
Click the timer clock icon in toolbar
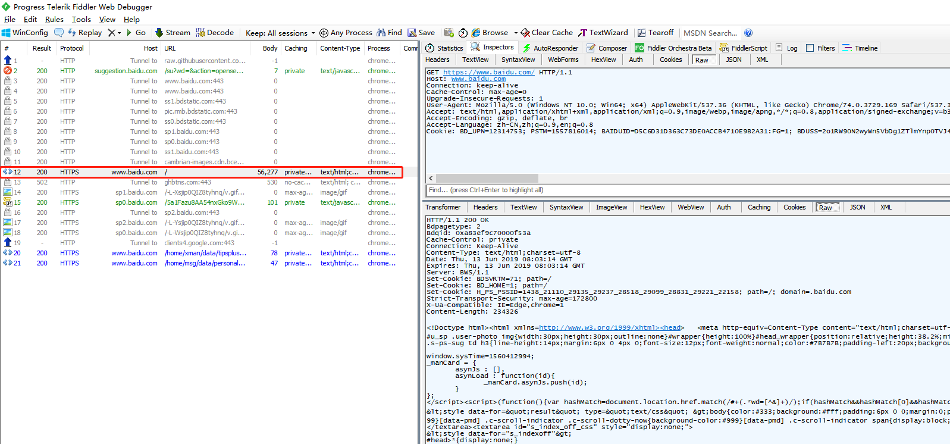pyautogui.click(x=463, y=33)
